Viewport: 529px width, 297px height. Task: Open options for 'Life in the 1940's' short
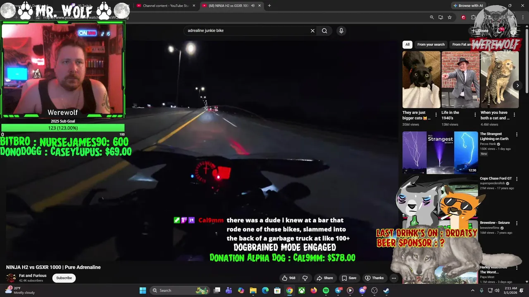pyautogui.click(x=475, y=115)
